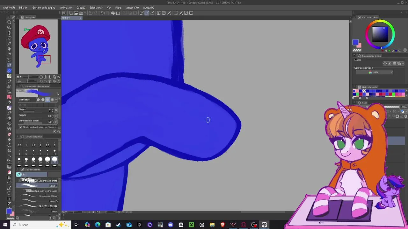Click the Grosor brush size slider
The width and height of the screenshot is (408, 229).
coord(33,112)
